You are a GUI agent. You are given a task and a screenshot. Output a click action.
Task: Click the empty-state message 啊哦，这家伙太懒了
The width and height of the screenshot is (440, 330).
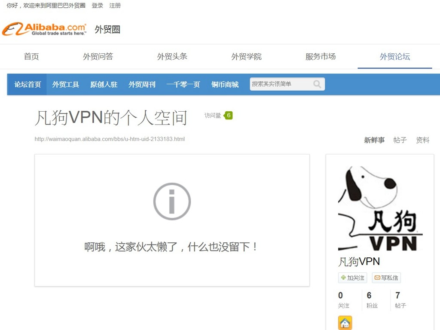pos(171,247)
